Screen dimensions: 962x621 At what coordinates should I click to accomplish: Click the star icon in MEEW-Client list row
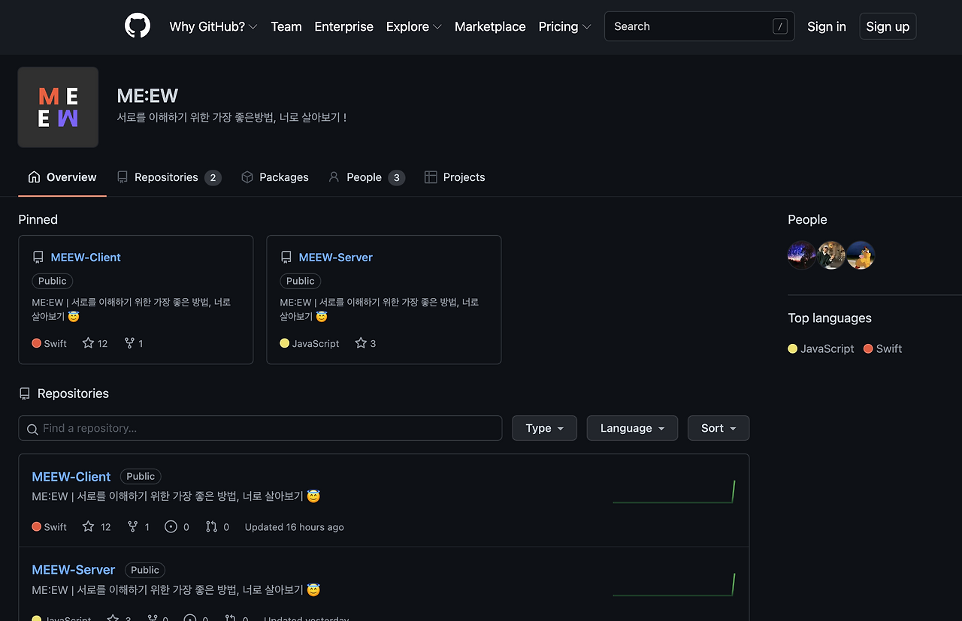88,526
